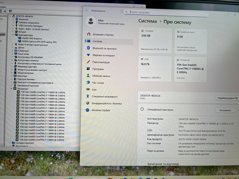Click the Батареї battery icon

pos(16,32)
